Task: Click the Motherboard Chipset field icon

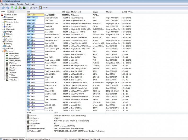Action: 28,129
